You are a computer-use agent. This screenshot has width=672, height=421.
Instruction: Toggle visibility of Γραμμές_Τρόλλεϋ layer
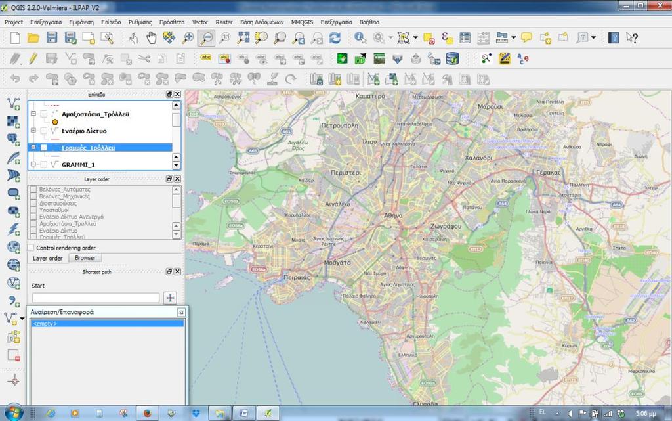pyautogui.click(x=44, y=148)
